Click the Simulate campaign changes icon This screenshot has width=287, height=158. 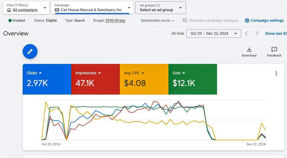185,20
